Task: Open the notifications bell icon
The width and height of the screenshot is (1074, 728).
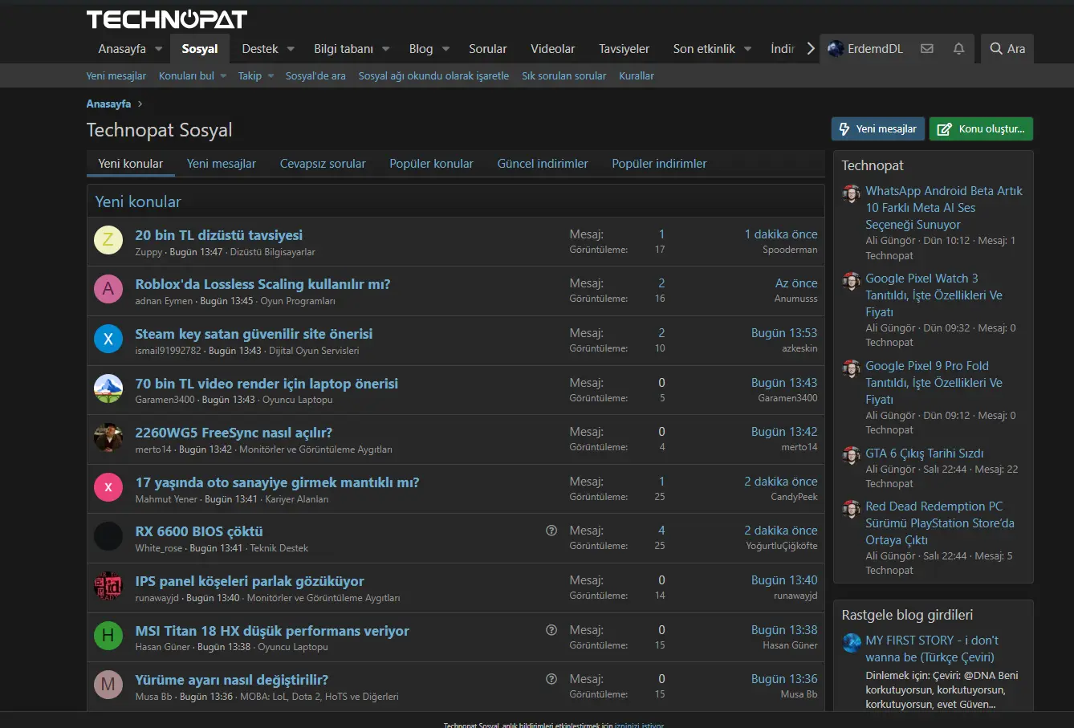Action: pyautogui.click(x=958, y=49)
